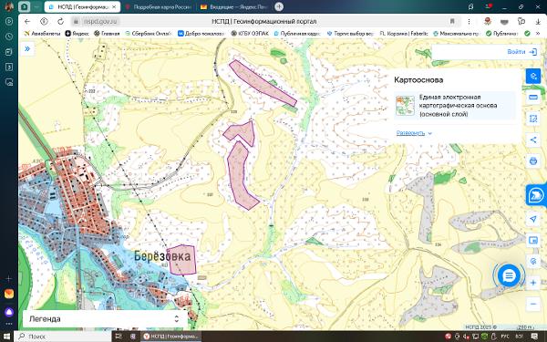This screenshot has height=342, width=547.
Task: Click the purple parcel near Берёзовка
Action: pyautogui.click(x=181, y=260)
